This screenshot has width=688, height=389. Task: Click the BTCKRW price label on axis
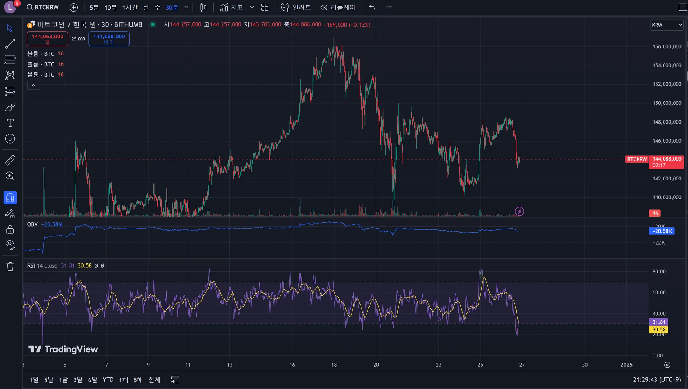[637, 159]
